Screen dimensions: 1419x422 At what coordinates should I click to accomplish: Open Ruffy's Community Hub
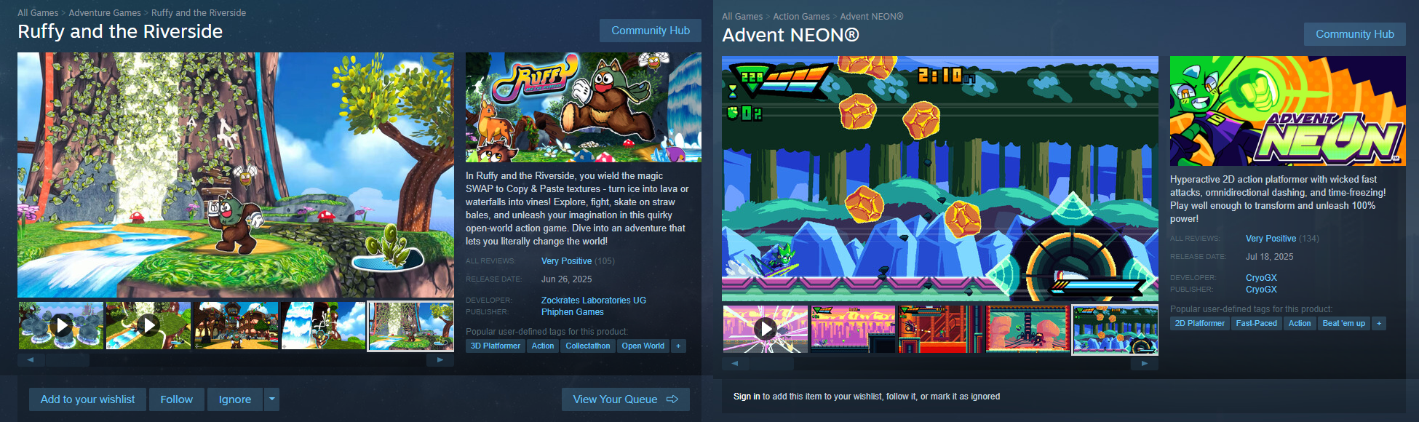651,31
